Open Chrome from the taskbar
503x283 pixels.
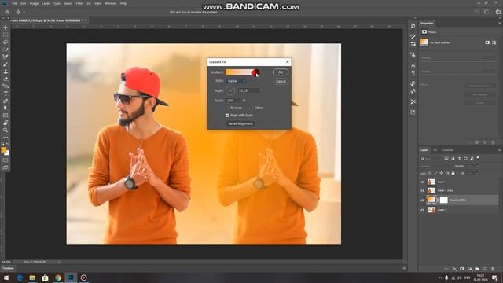click(57, 277)
